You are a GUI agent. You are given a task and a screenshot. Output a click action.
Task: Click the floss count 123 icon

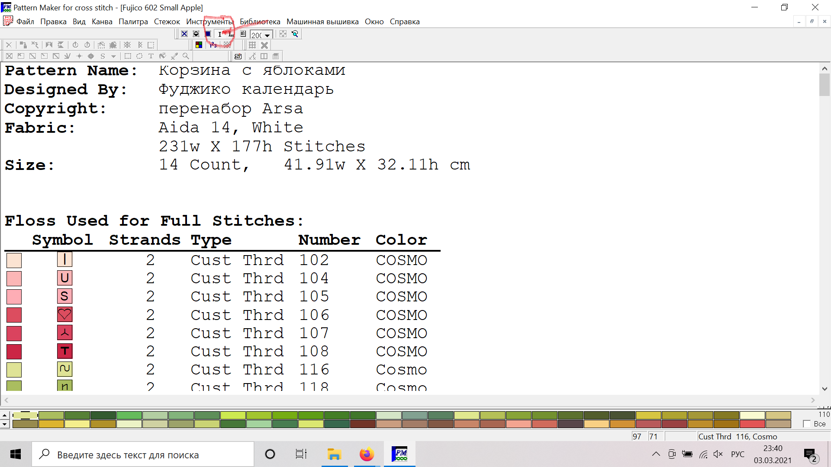(x=213, y=45)
